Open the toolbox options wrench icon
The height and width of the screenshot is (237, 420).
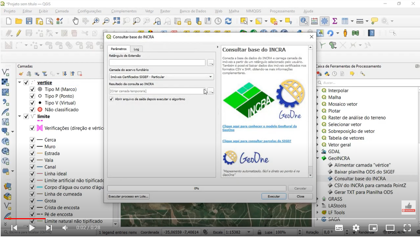coord(363,74)
